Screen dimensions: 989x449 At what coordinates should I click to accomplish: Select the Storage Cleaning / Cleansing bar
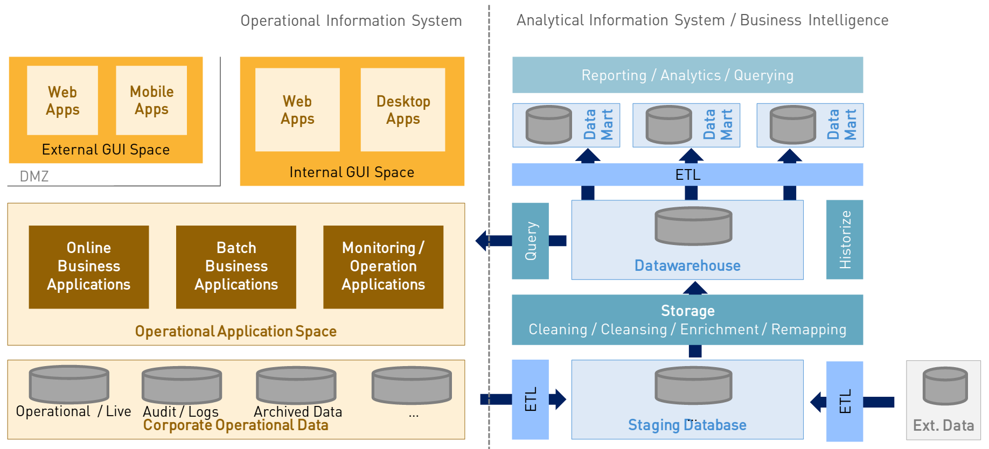point(687,320)
